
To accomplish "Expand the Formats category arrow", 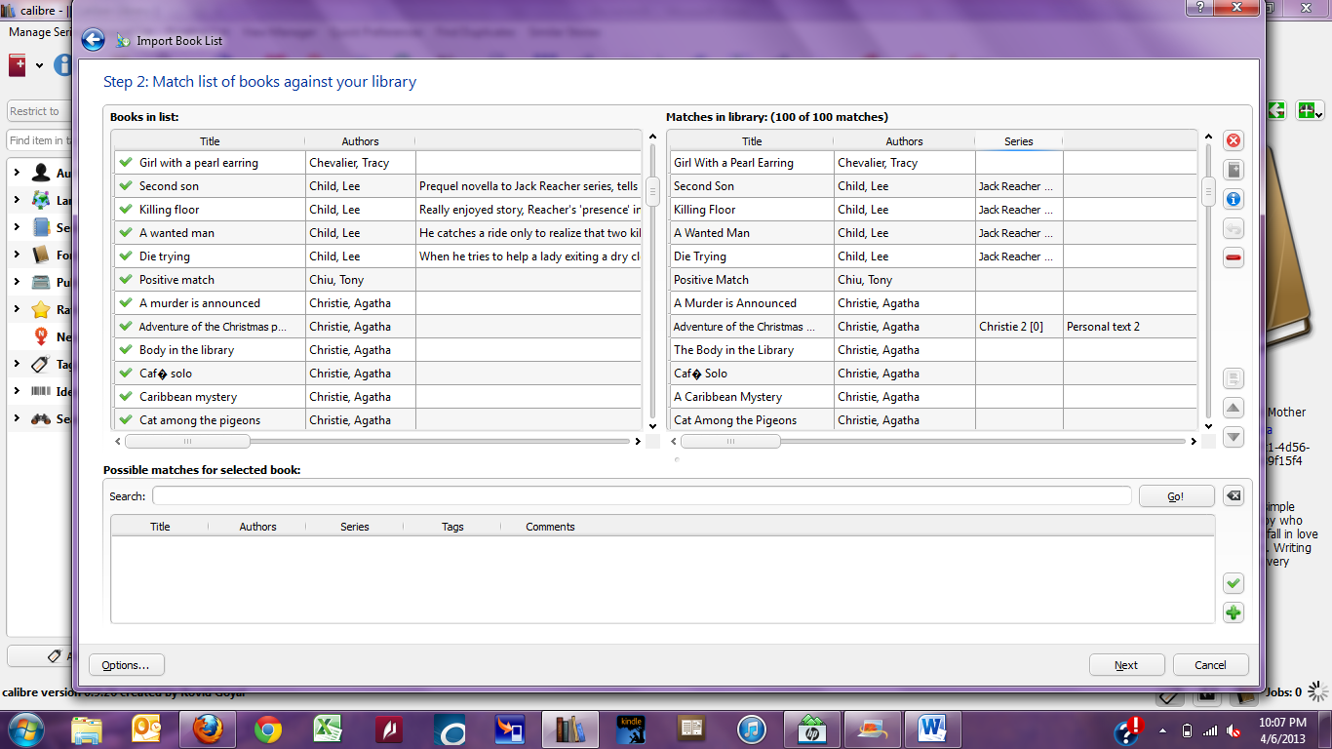I will click(17, 255).
